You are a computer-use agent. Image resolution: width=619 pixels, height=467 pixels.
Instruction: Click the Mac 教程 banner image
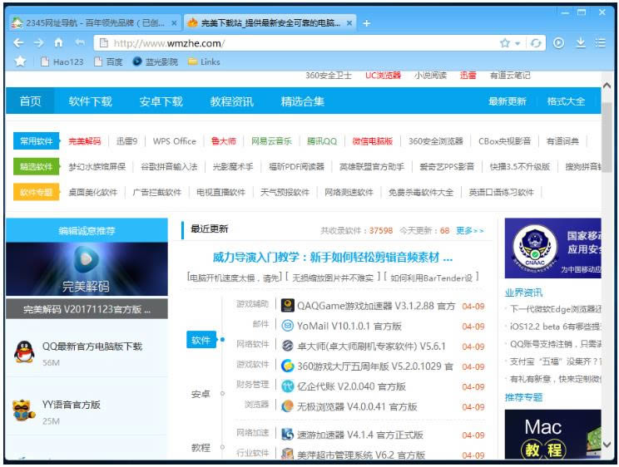552,434
